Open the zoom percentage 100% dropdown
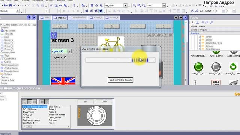The height and width of the screenshot is (135, 240). click(164, 6)
